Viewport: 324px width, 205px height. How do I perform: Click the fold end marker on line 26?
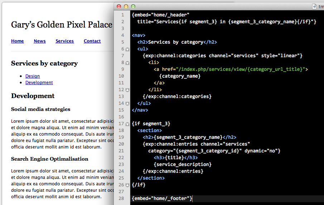tap(127, 185)
